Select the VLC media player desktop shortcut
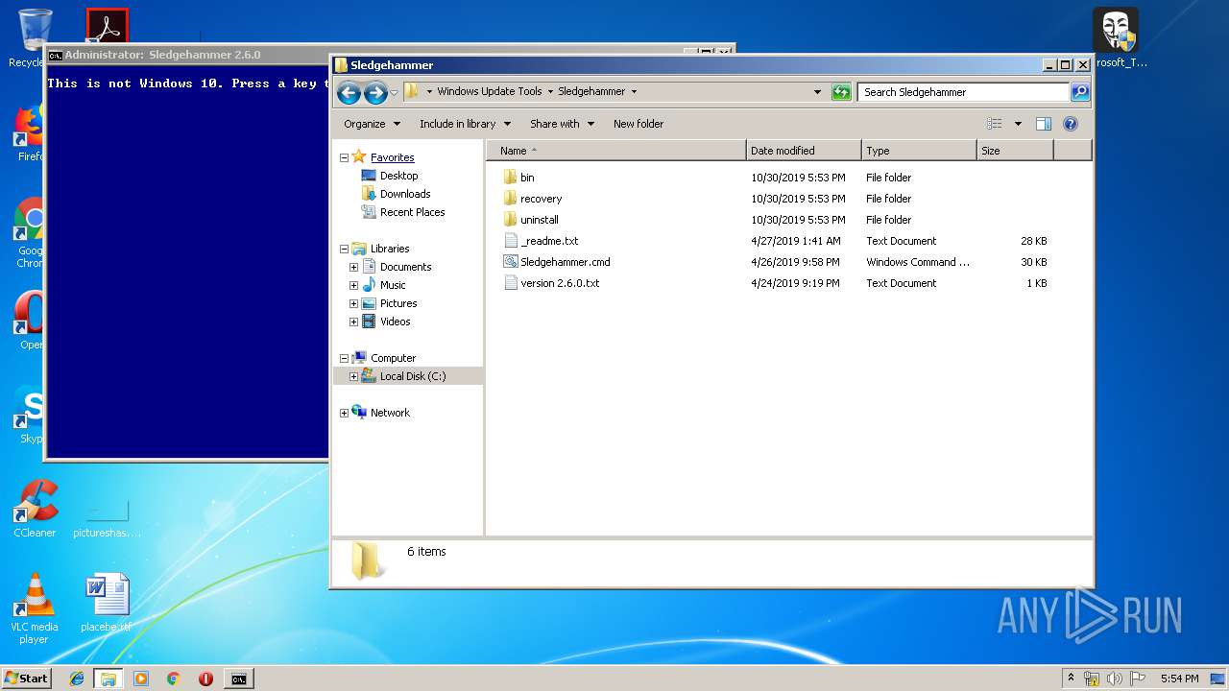The width and height of the screenshot is (1229, 691). tap(35, 608)
